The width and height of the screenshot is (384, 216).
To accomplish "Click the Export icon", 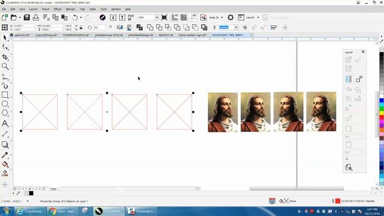I will (x=122, y=17).
